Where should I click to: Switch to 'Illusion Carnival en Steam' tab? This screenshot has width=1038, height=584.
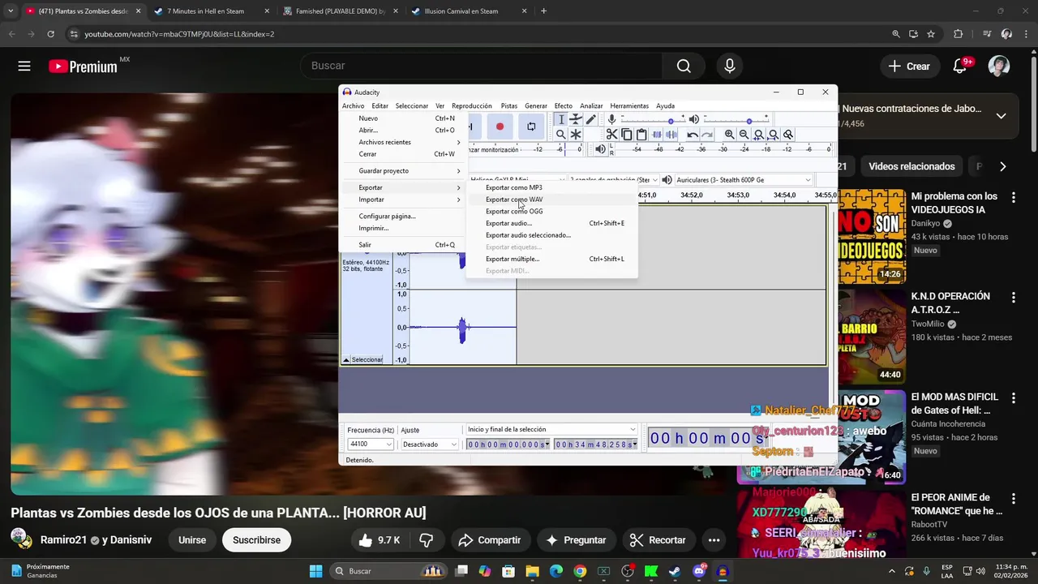pyautogui.click(x=469, y=11)
